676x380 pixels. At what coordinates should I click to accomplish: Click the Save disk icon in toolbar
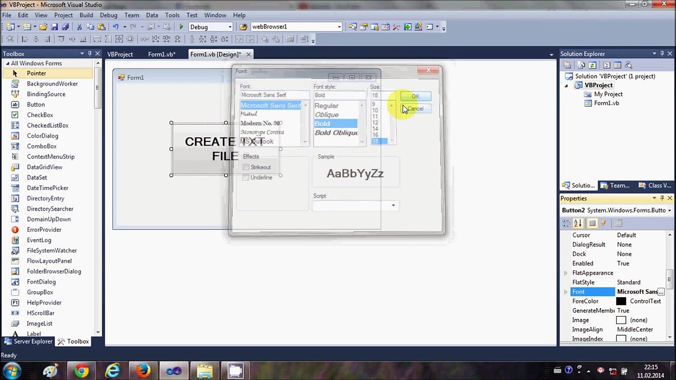(x=54, y=27)
